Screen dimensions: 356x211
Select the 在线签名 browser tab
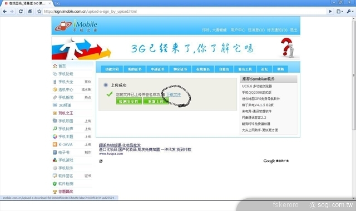pyautogui.click(x=27, y=3)
